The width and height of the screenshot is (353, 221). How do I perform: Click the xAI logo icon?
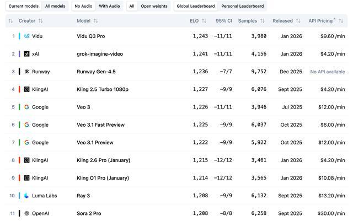[26, 54]
